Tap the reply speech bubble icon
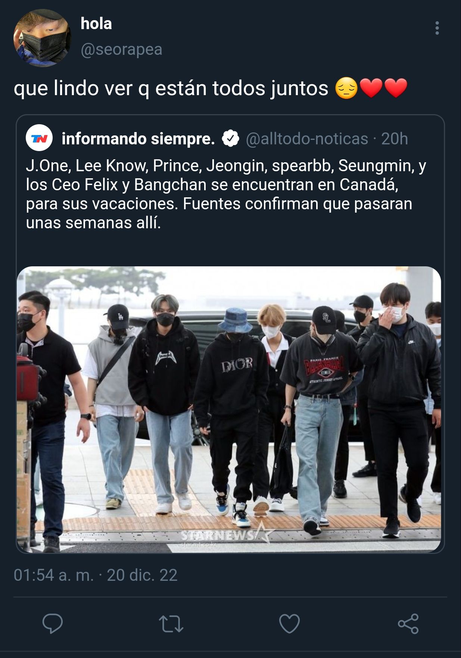This screenshot has height=658, width=461. [x=53, y=623]
